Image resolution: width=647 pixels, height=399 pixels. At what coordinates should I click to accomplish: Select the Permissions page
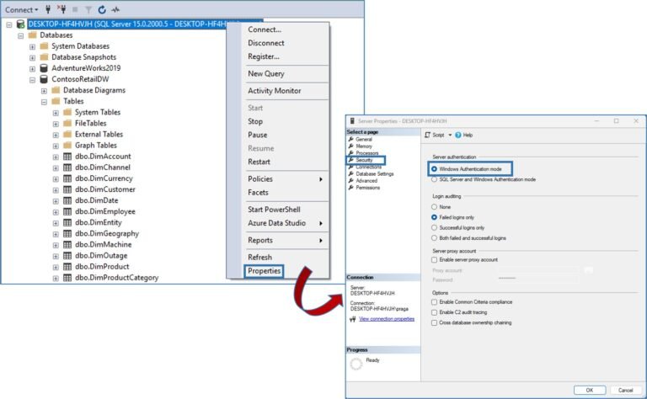[367, 188]
